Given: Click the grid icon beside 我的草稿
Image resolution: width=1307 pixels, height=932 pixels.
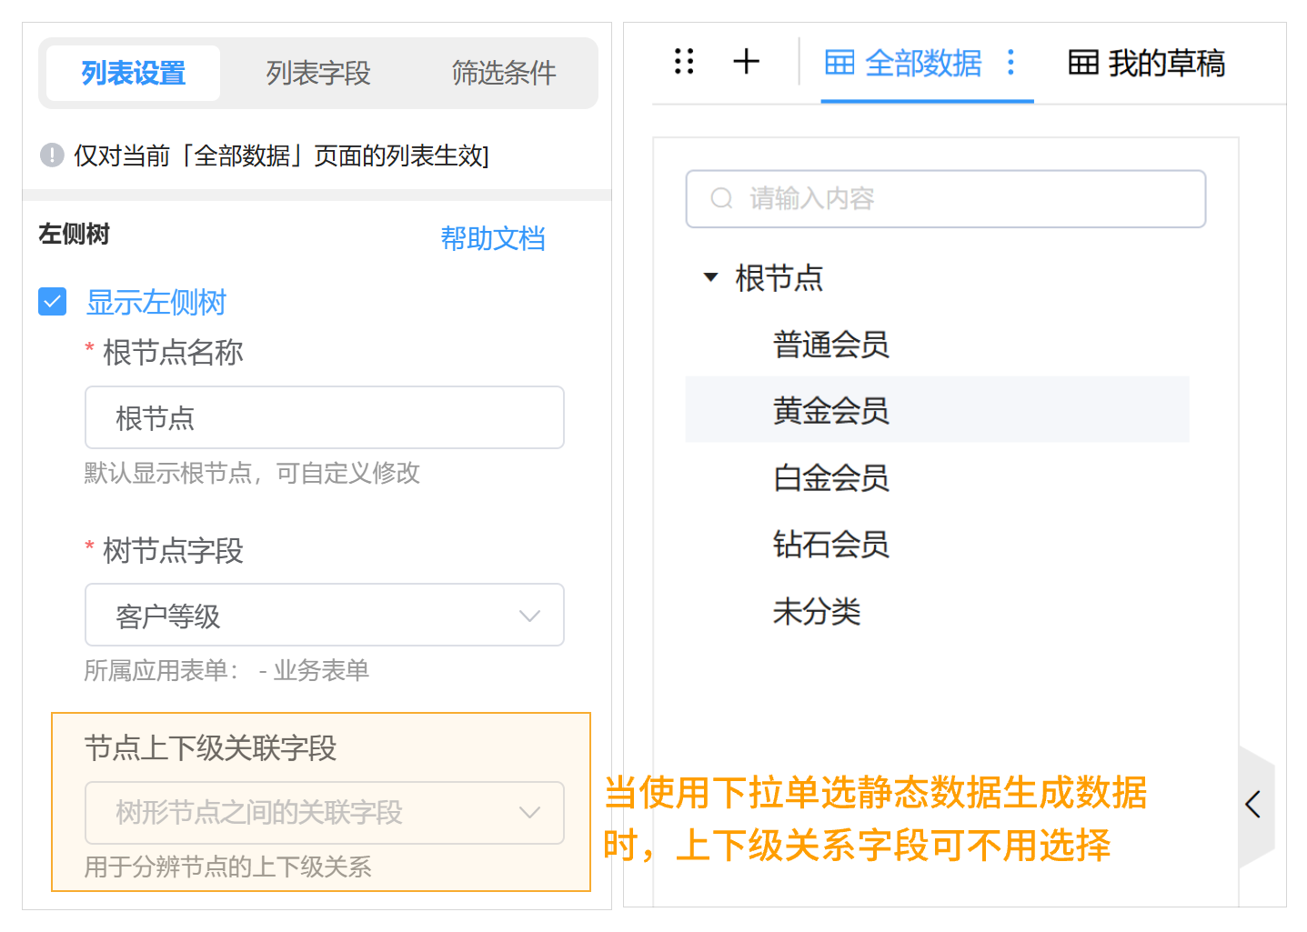Looking at the screenshot, I should pos(1083,63).
